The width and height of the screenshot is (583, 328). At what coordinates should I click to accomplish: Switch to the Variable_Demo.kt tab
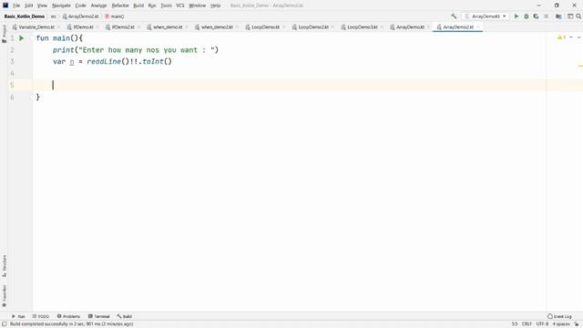click(x=36, y=27)
